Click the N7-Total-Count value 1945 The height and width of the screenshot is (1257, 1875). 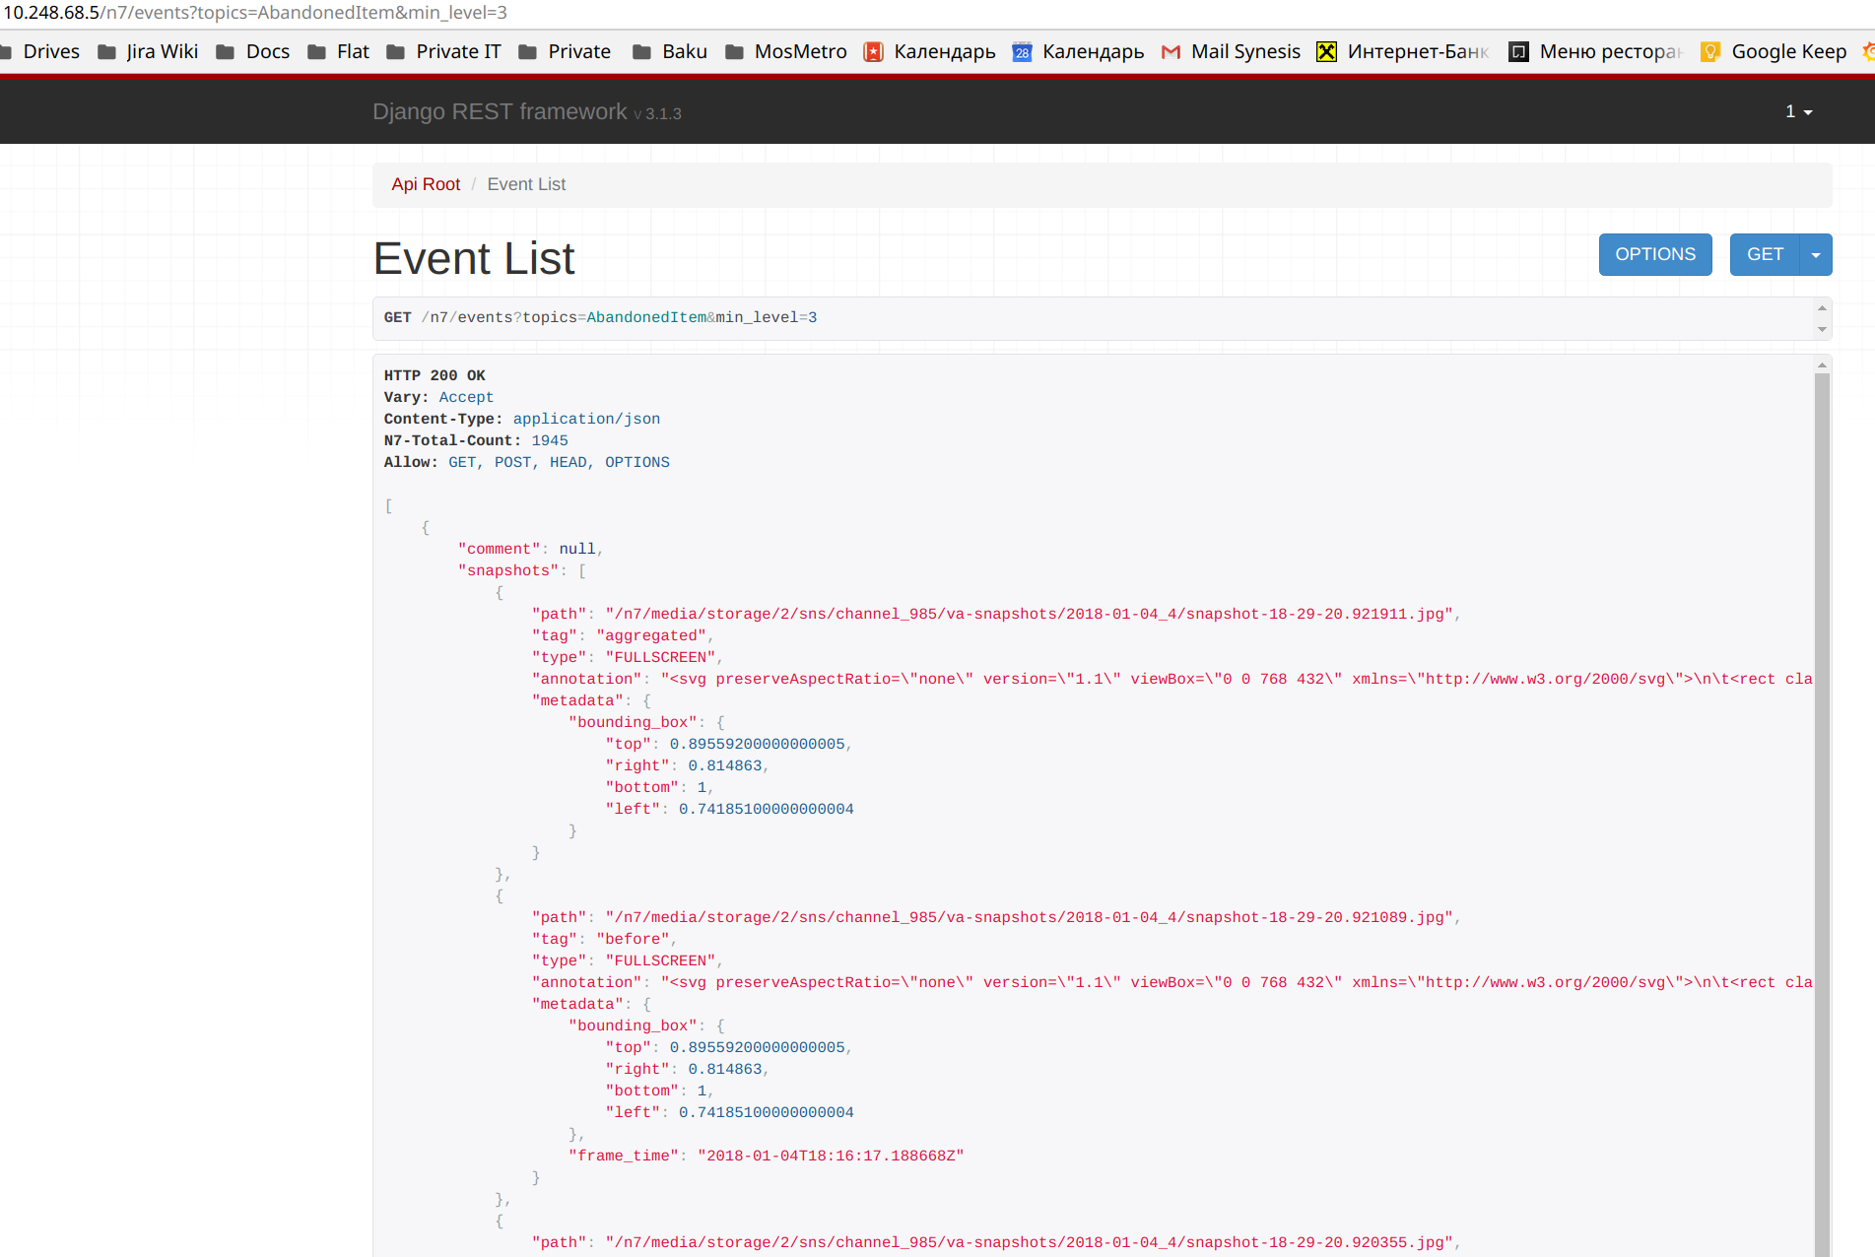(550, 440)
